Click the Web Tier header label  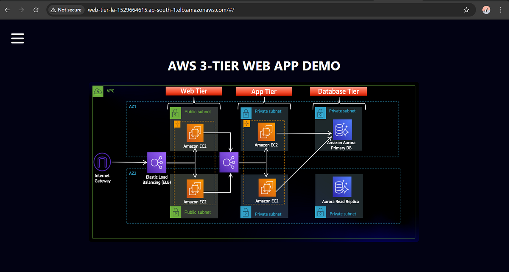pyautogui.click(x=194, y=91)
